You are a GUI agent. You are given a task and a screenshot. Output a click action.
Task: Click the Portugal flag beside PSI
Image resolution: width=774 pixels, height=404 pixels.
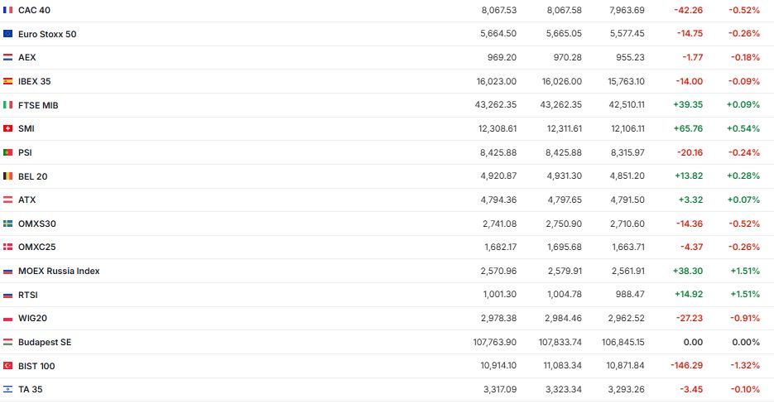coord(8,152)
